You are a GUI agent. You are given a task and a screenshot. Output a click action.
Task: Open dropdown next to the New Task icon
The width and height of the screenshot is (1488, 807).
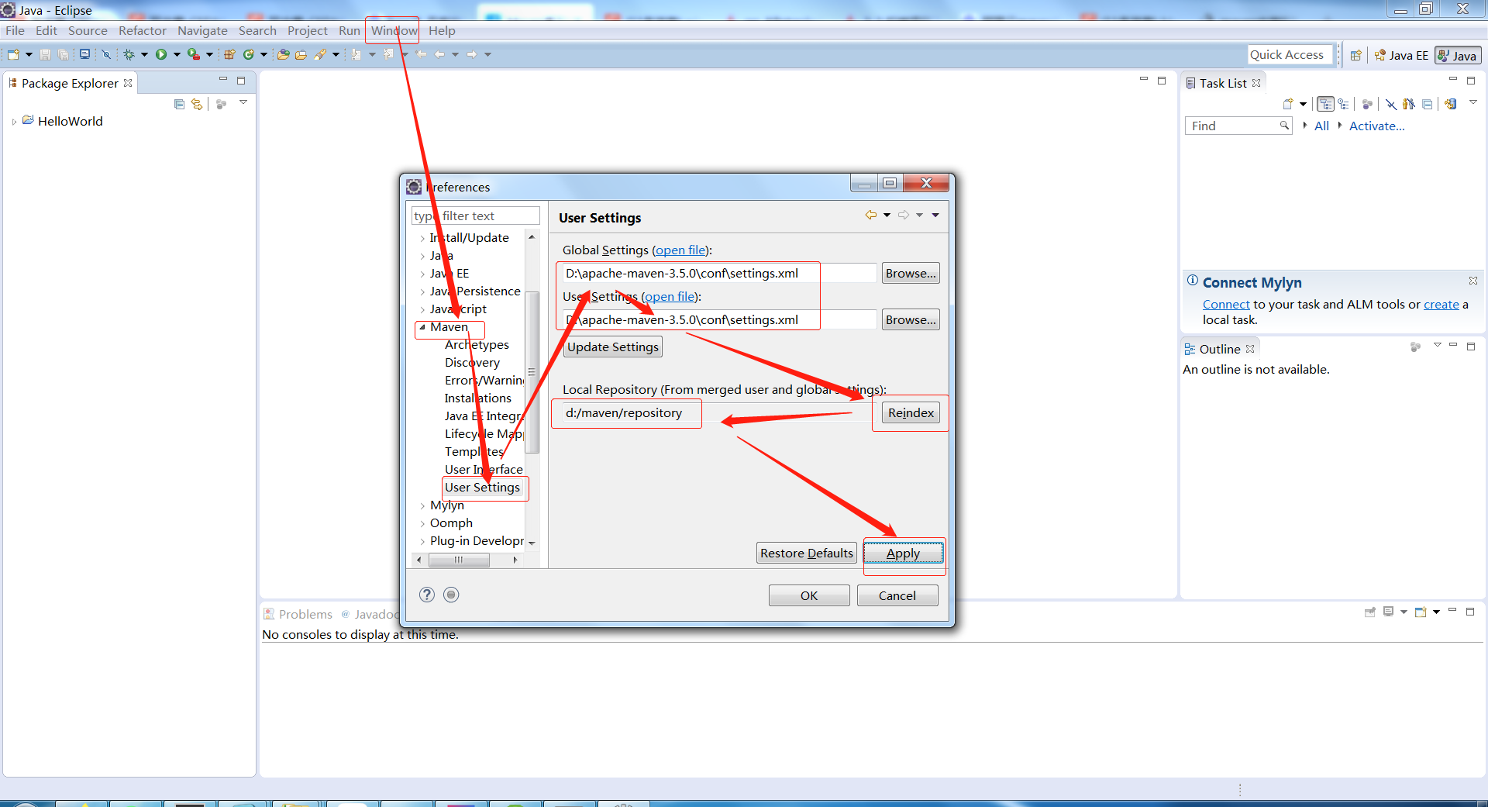pos(1303,104)
